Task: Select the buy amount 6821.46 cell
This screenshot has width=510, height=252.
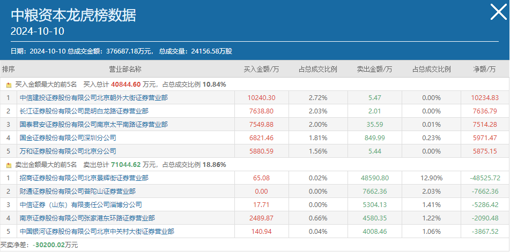Action: tap(262, 138)
